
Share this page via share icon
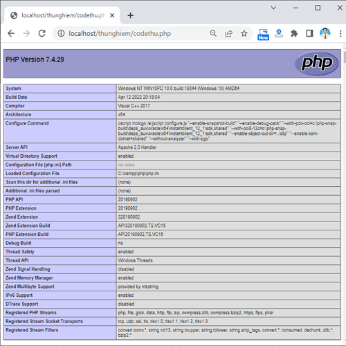[228, 33]
